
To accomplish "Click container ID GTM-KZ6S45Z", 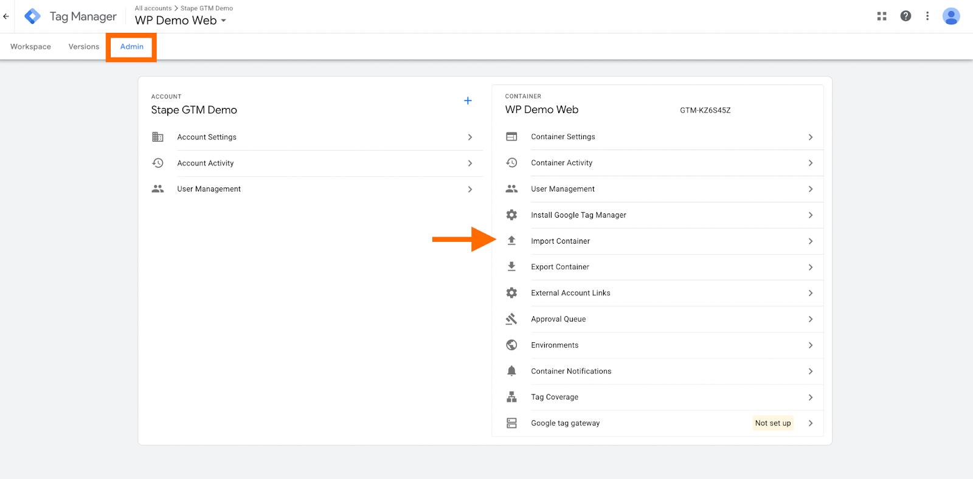I will pos(705,111).
